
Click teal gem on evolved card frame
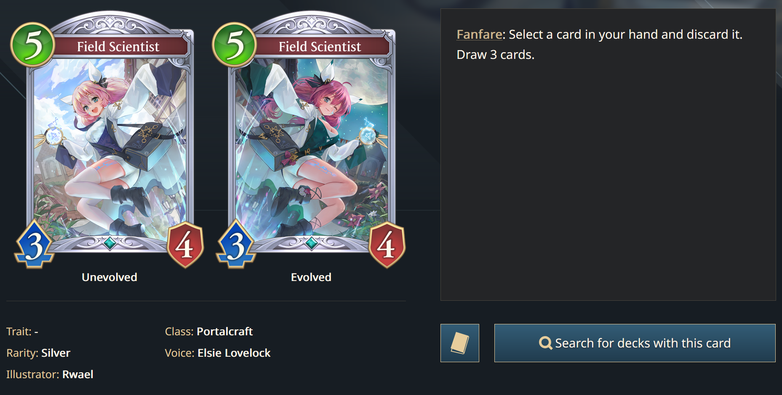click(312, 243)
